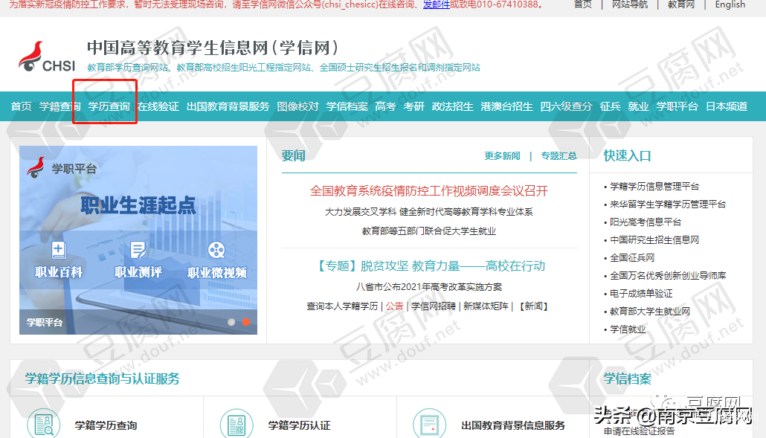Open the 四六级查分 navigation item
The image size is (766, 438).
coord(566,106)
